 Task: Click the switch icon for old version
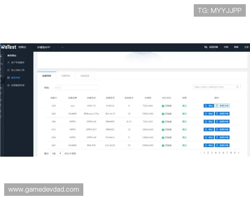tap(206, 47)
